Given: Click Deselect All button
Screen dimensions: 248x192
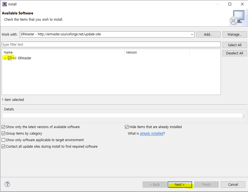Looking at the screenshot, I should (235, 53).
